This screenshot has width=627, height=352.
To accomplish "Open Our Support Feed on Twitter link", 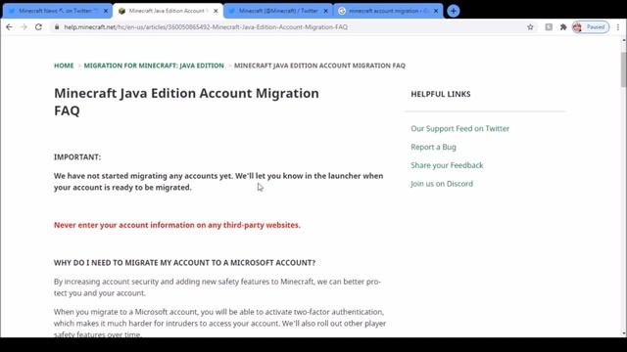I will (459, 128).
